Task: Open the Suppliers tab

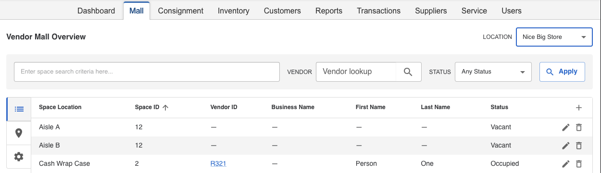Action: 431,11
